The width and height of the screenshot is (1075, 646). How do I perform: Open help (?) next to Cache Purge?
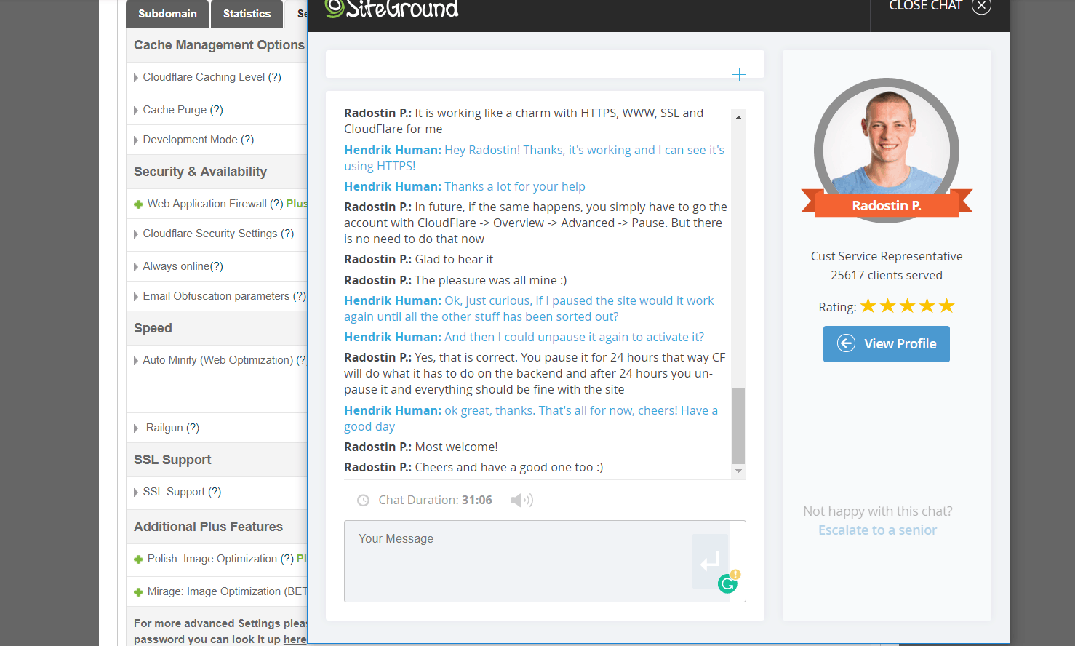pyautogui.click(x=217, y=110)
